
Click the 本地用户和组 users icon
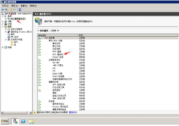9,39
